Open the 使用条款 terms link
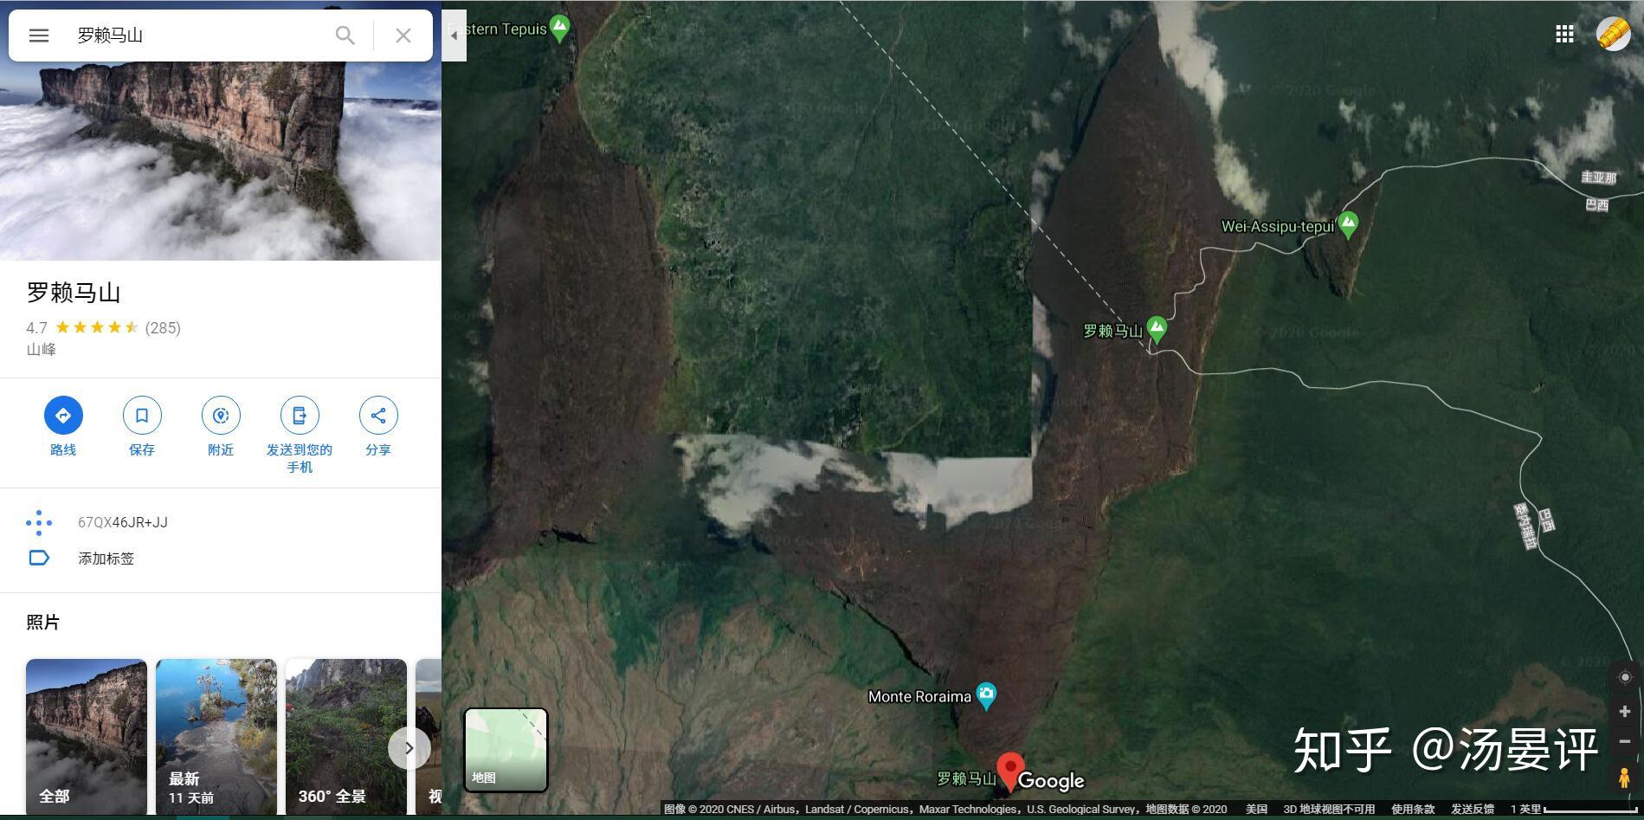Screen dimensions: 1644x820 coord(1413,810)
